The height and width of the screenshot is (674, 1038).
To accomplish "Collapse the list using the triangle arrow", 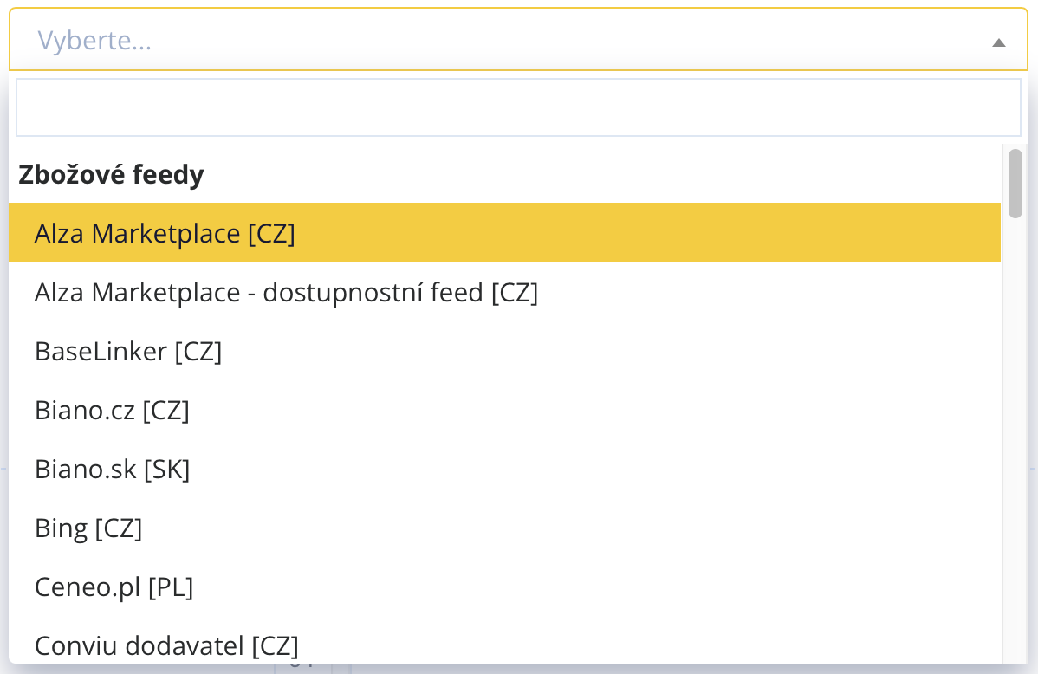I will (x=998, y=42).
